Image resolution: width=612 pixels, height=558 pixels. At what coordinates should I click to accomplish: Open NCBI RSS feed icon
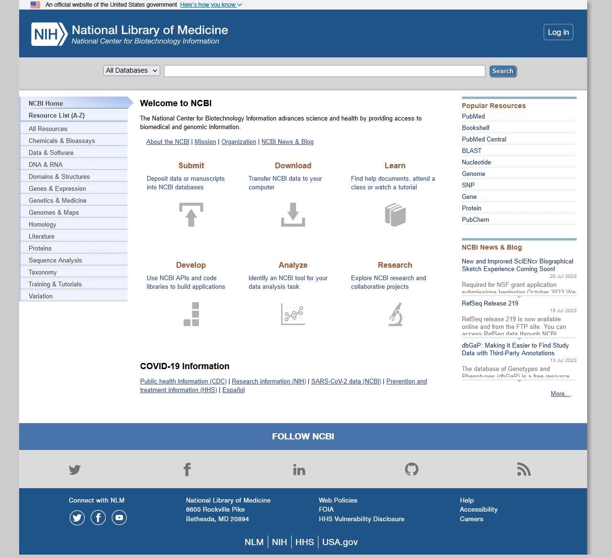(524, 470)
